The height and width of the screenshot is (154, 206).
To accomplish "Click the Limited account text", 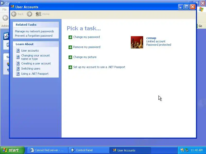I will (x=156, y=41).
